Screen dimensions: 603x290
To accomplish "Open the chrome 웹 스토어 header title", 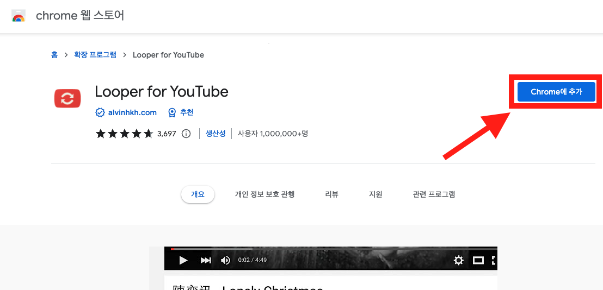I will coord(80,16).
